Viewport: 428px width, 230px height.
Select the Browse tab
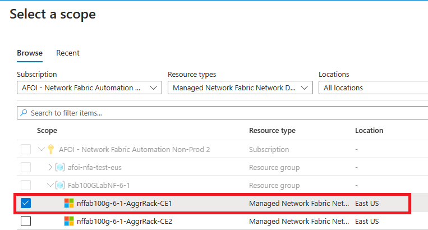tap(30, 53)
